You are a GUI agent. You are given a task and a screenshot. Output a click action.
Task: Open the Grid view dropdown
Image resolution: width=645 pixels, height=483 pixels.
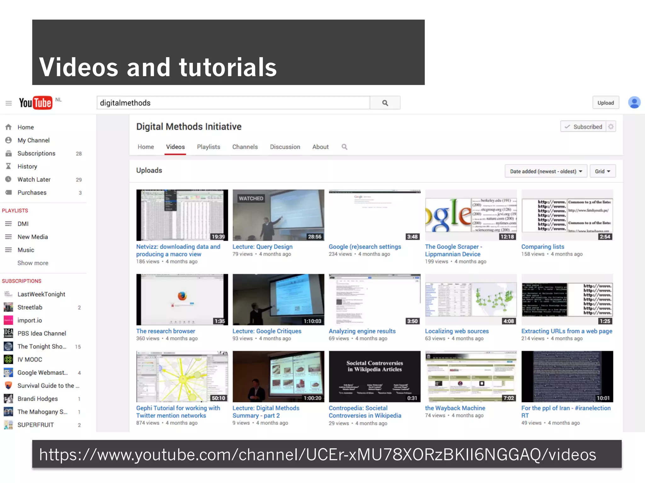click(x=602, y=171)
